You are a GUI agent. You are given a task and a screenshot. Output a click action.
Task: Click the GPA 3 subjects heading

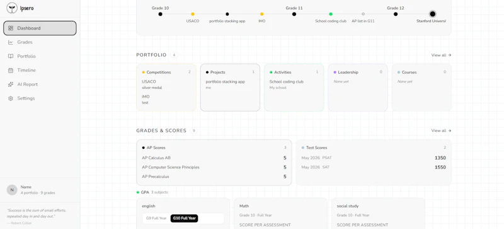pyautogui.click(x=152, y=192)
